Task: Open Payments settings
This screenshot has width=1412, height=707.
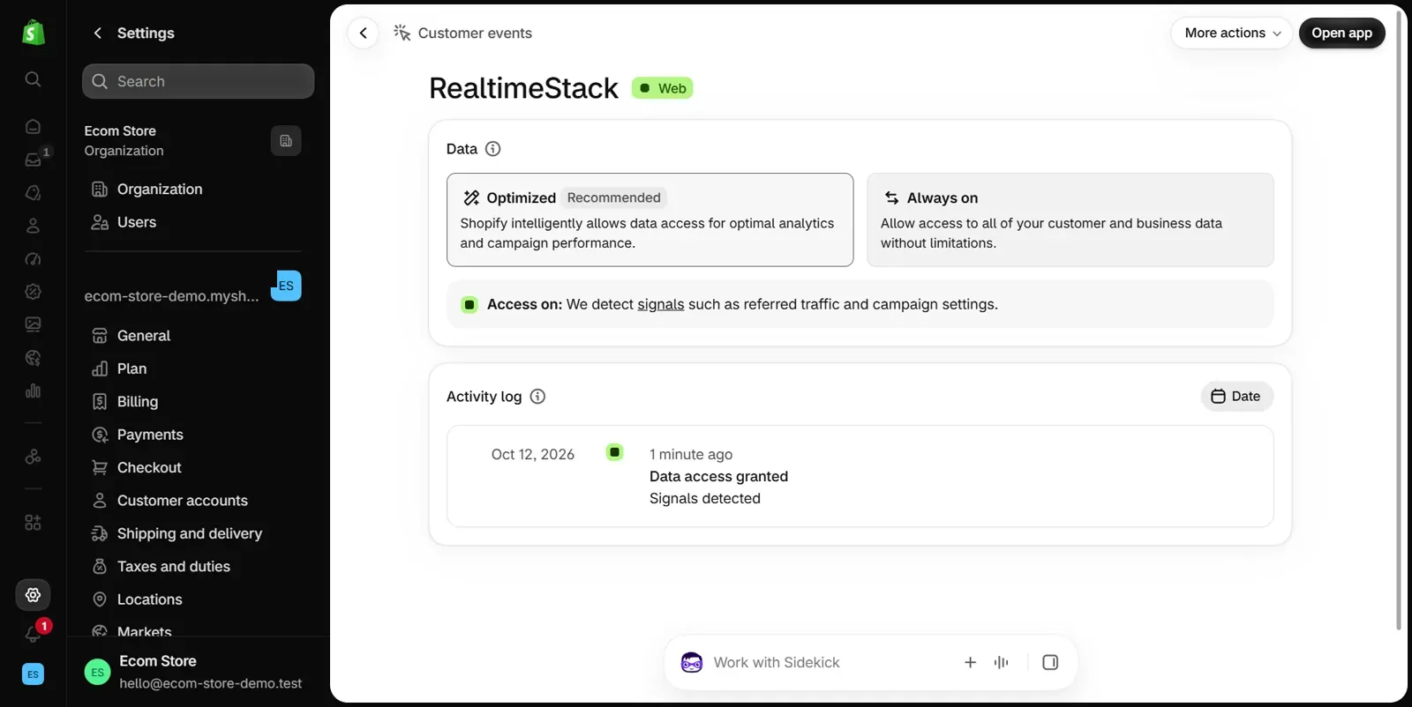Action: [x=150, y=435]
